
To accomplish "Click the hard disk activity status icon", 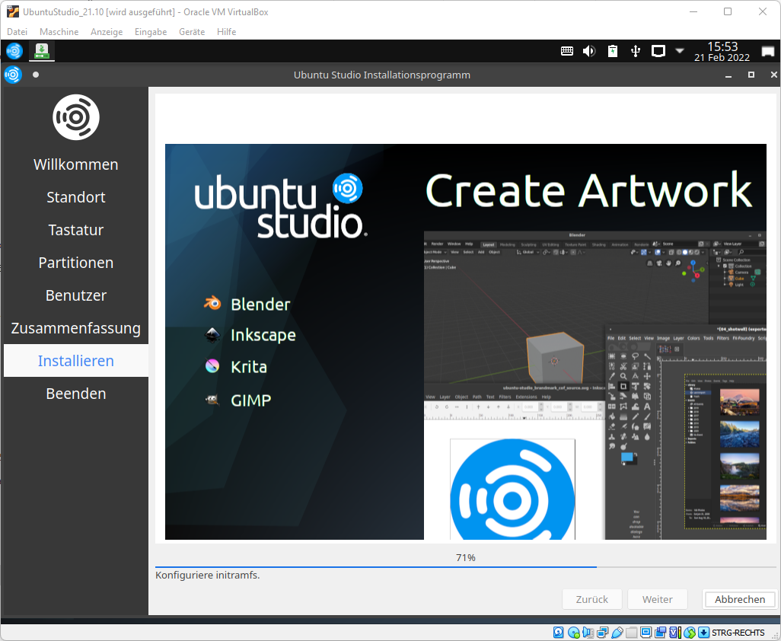I will point(559,633).
